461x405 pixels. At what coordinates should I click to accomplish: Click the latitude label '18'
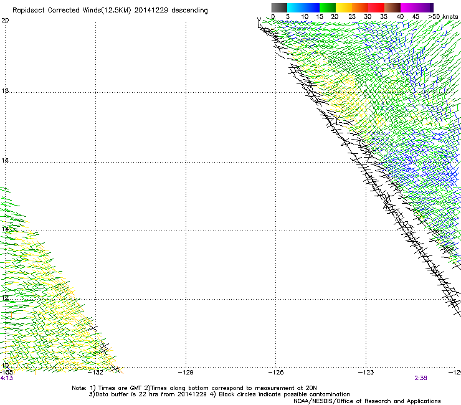coord(5,90)
